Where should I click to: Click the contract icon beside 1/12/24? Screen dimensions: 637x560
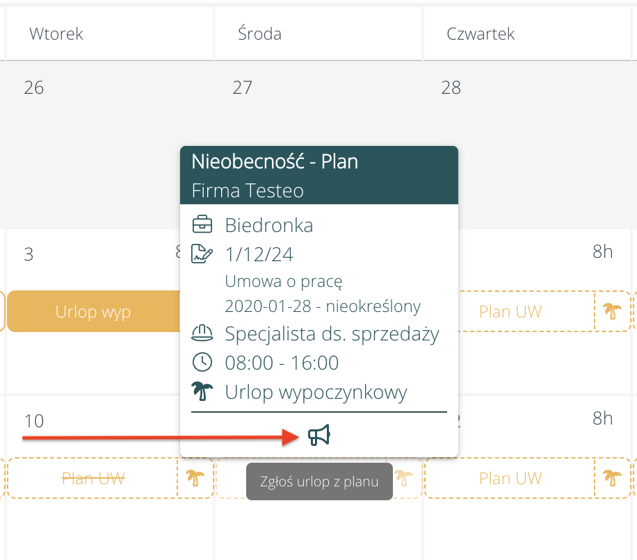(x=202, y=254)
